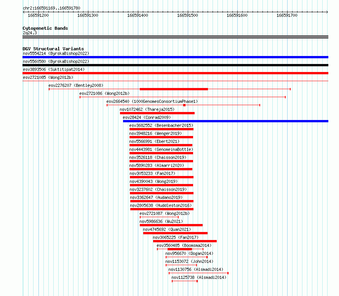
Task: Click the nsv3065225 (Fan2017) red bar
Action: 185,241
